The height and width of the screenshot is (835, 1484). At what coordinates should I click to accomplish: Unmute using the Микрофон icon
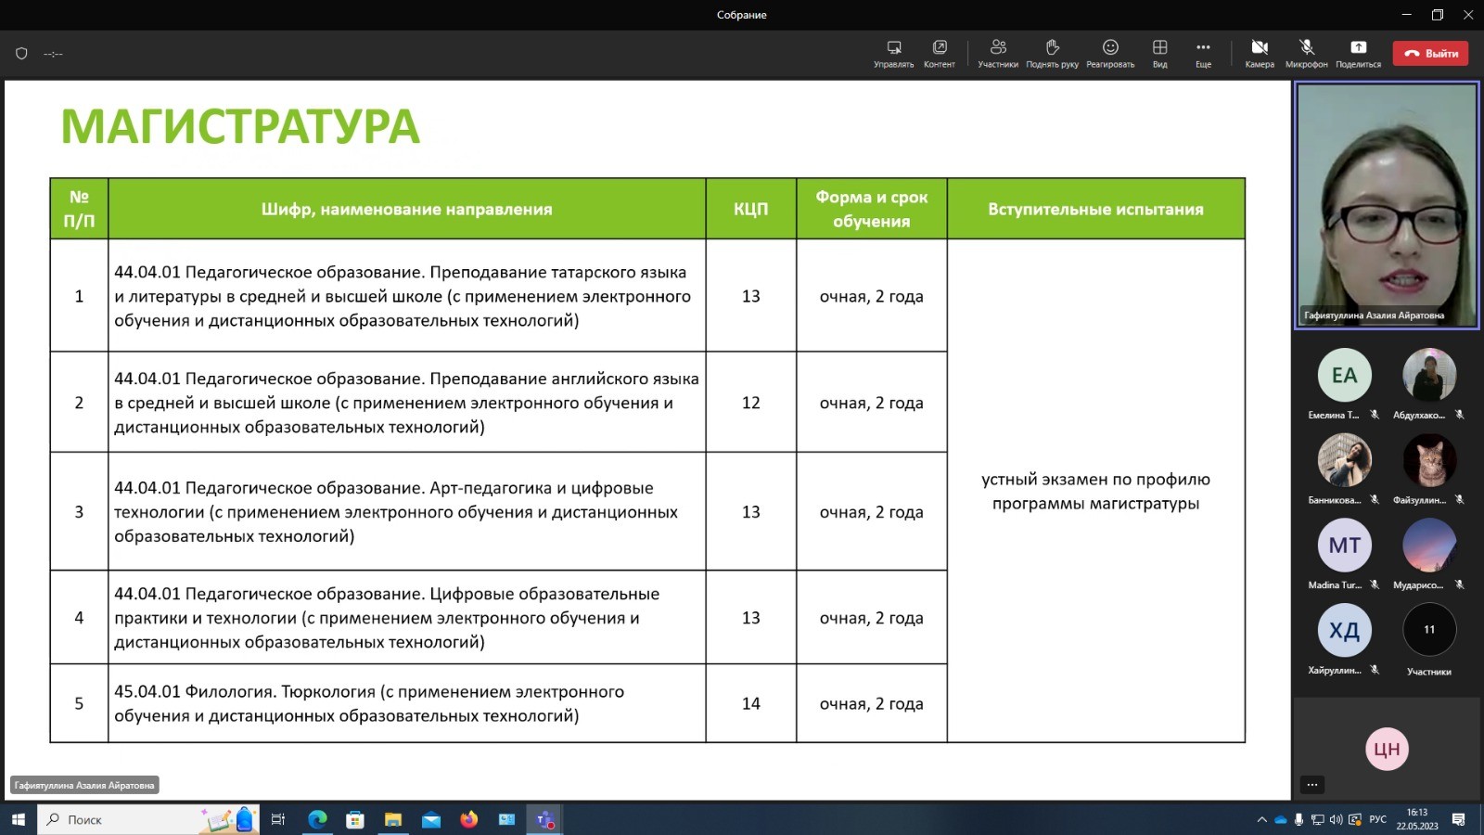[1306, 53]
